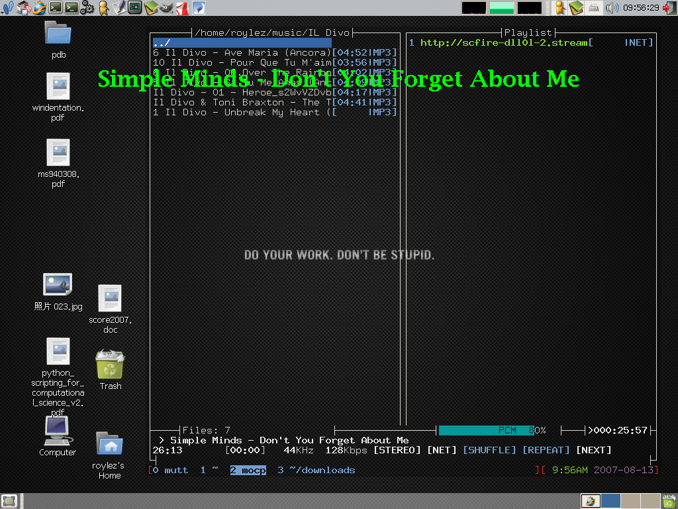Click the browser window button in bottom panel

pyautogui.click(x=590, y=501)
